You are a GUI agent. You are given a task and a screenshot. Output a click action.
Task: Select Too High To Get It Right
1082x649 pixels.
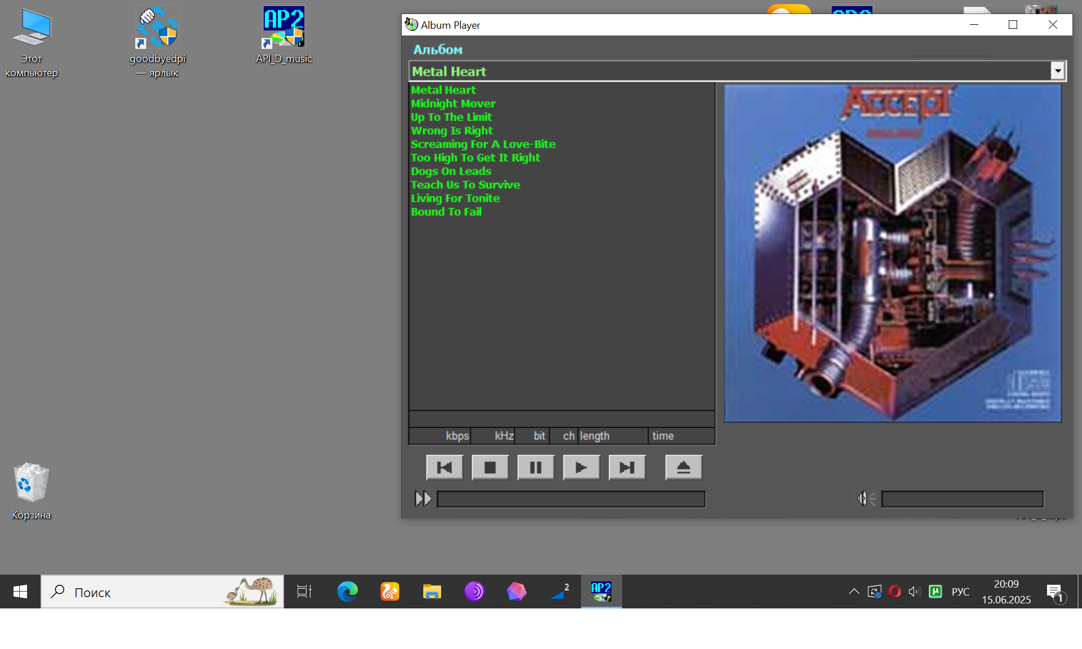[x=476, y=158]
